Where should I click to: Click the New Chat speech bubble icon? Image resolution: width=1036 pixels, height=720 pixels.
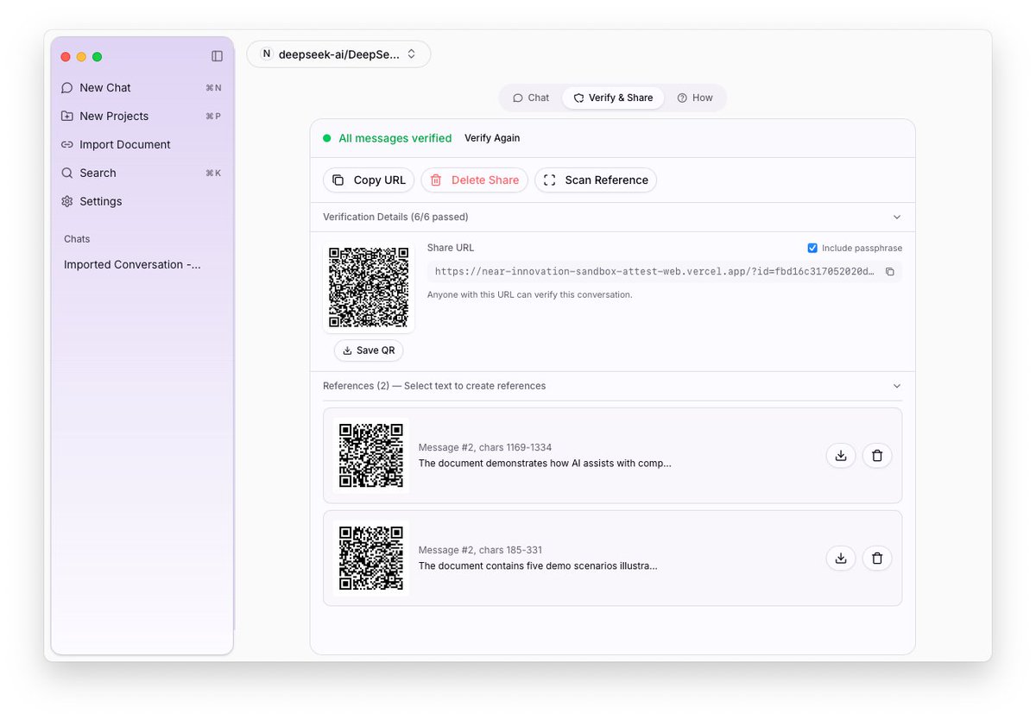[x=67, y=87]
